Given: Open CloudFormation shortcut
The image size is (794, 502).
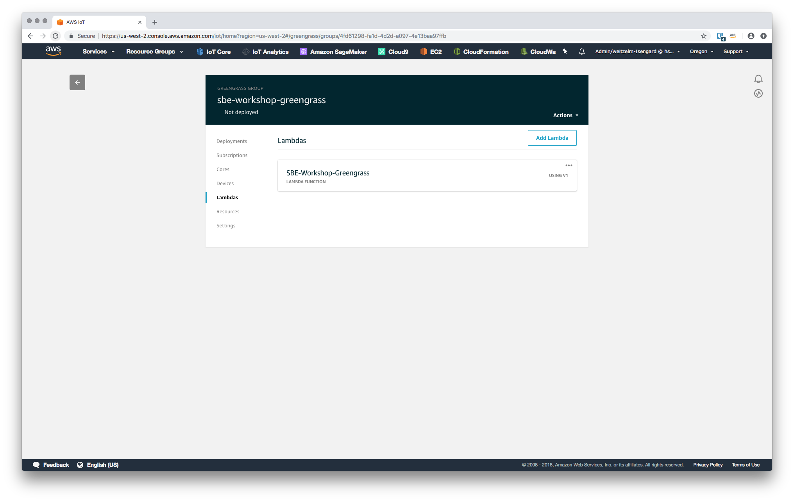Looking at the screenshot, I should pyautogui.click(x=481, y=52).
